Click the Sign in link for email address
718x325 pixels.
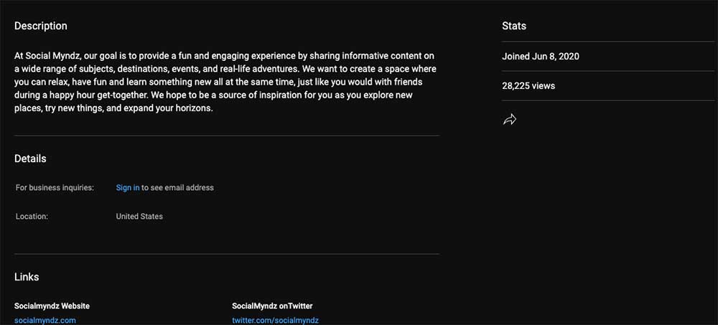(128, 188)
